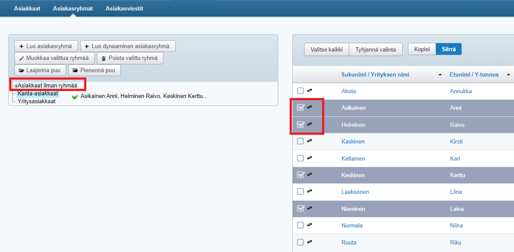Click the transfer arrows icon beside Laaksonen
Viewport: 514px width, 252px height.
[309, 191]
